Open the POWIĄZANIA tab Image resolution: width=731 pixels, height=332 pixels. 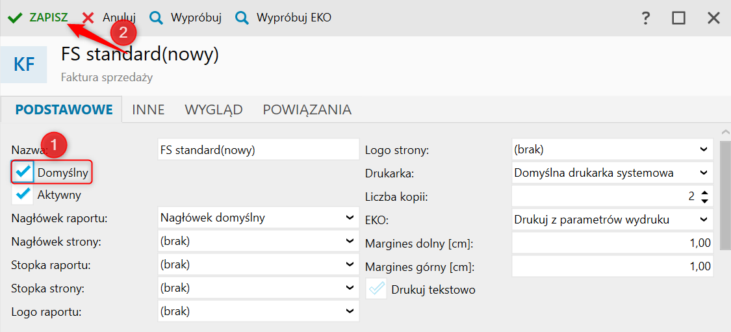click(307, 110)
